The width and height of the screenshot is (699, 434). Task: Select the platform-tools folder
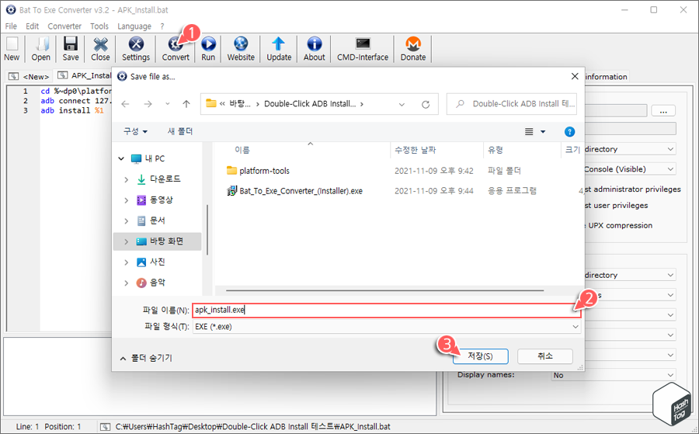[x=264, y=171]
